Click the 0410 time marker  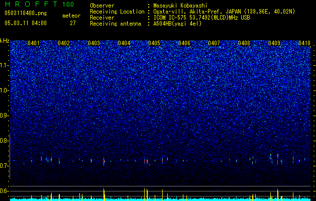click(x=304, y=43)
